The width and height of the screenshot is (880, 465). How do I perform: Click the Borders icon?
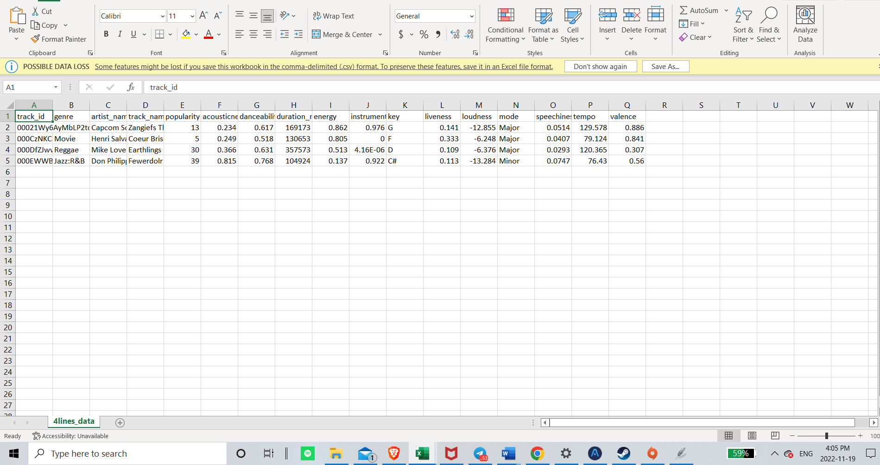coord(159,34)
